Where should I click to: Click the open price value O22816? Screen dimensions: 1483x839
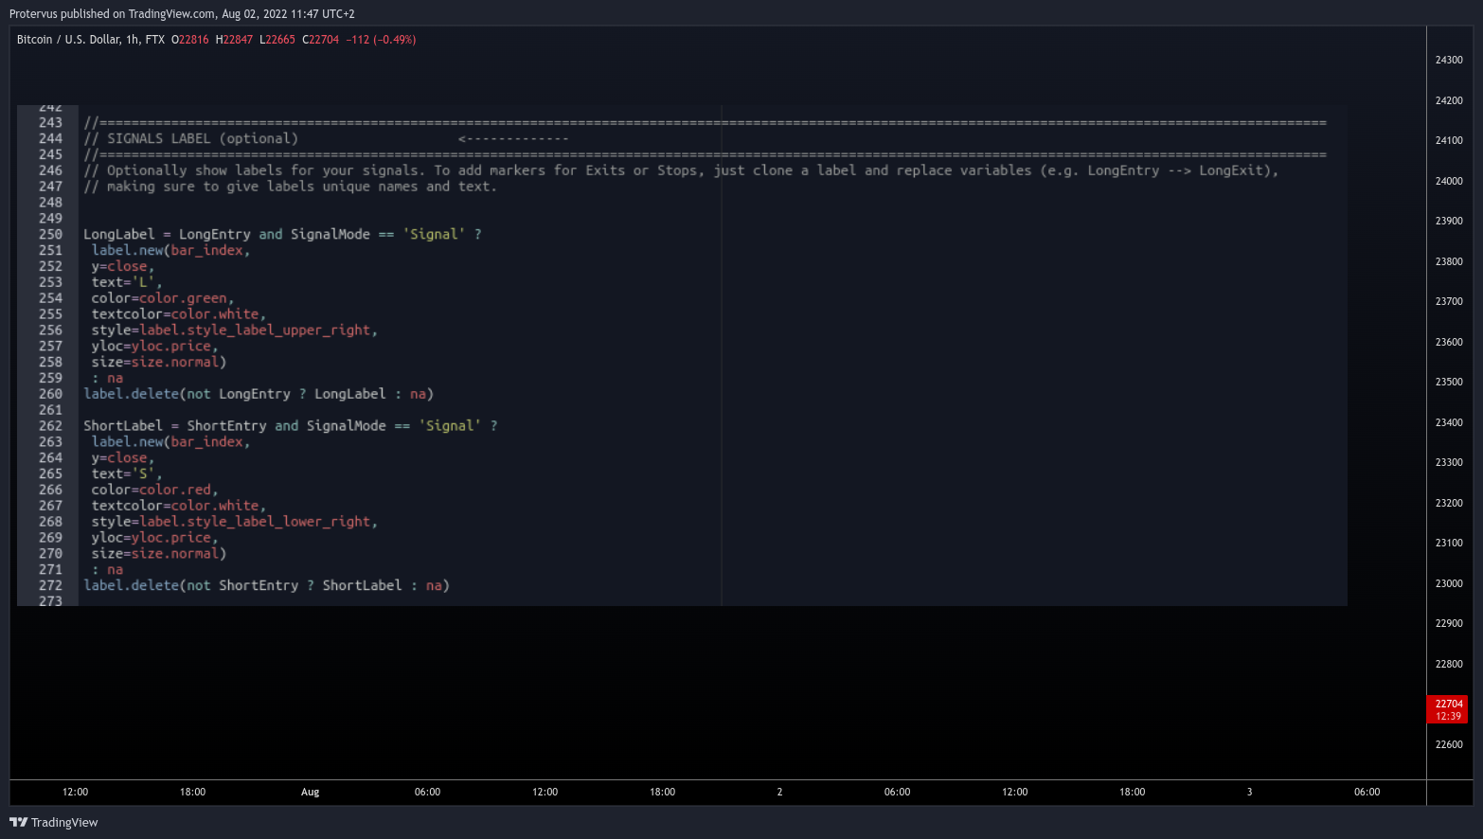[x=189, y=40]
